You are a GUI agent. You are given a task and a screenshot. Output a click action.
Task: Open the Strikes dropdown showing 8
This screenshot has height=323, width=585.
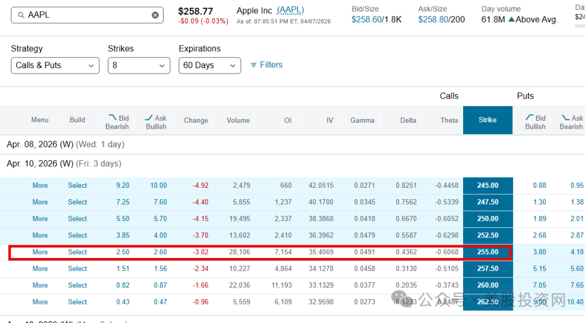[x=139, y=65]
